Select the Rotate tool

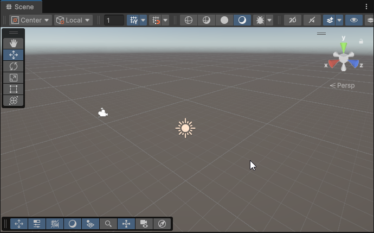click(x=14, y=66)
